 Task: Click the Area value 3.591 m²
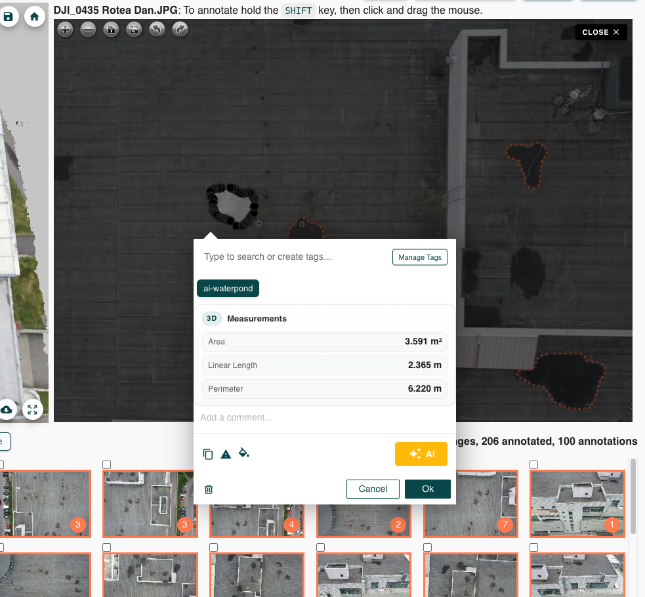coord(423,342)
